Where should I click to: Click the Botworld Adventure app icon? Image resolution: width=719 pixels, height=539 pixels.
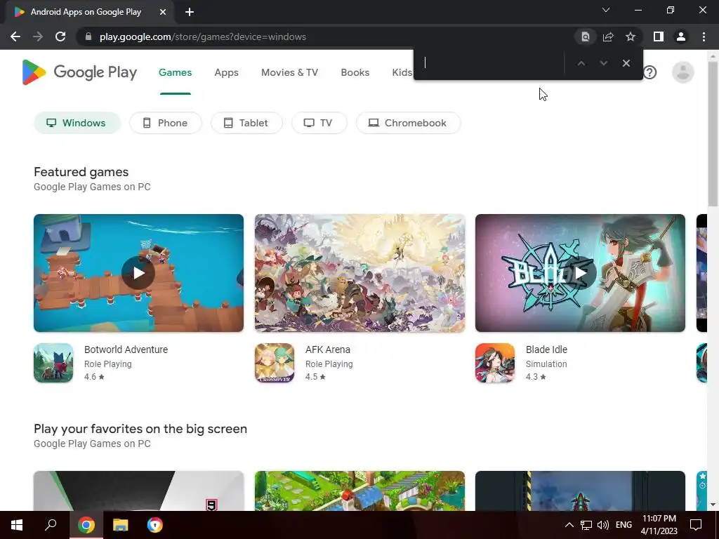[x=53, y=363]
